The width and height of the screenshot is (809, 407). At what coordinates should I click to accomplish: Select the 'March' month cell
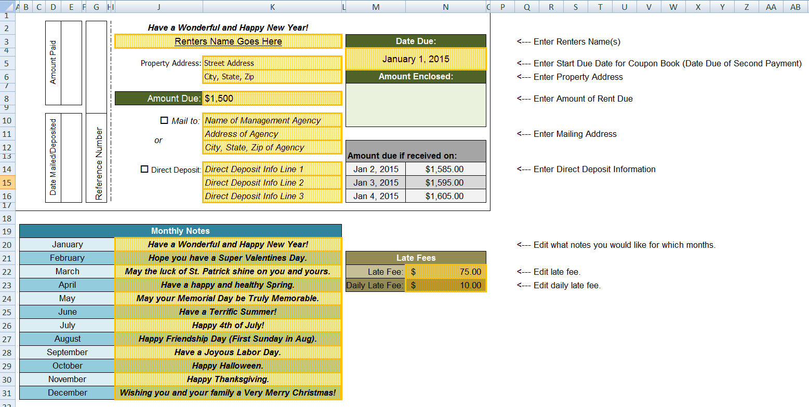[67, 271]
